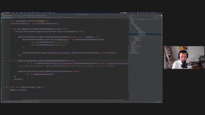Open the Navigate menu

click(21, 13)
